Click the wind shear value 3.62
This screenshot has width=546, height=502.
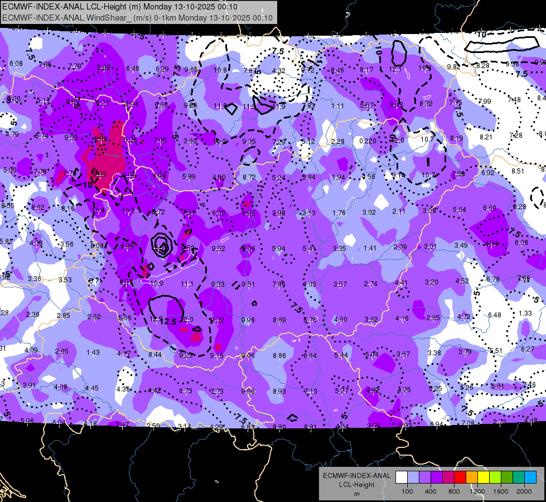371,319
